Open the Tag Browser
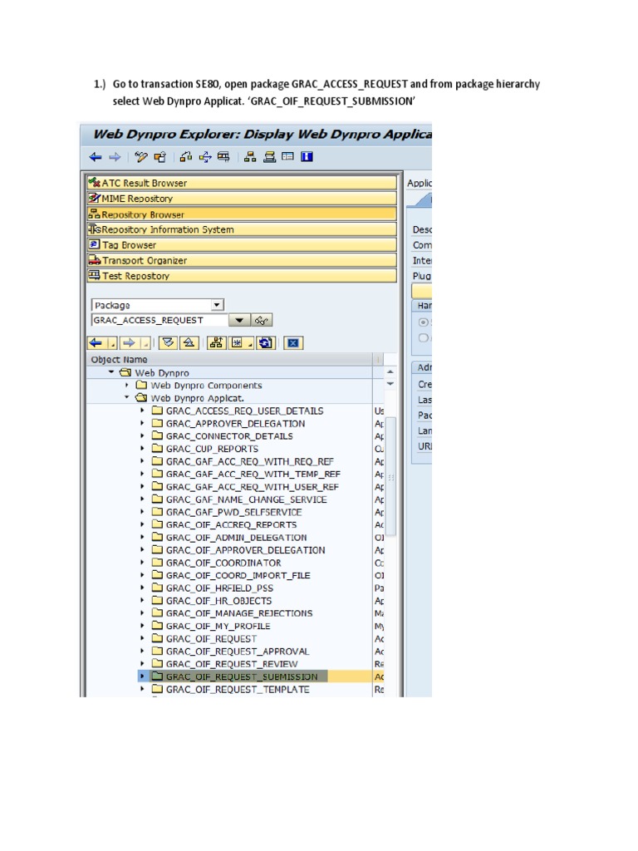The image size is (638, 851). pyautogui.click(x=242, y=245)
